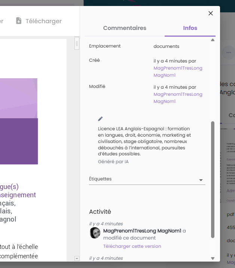Screen dimensions: 235x268
Task: Open author link next to Modifié
Action: 178,98
